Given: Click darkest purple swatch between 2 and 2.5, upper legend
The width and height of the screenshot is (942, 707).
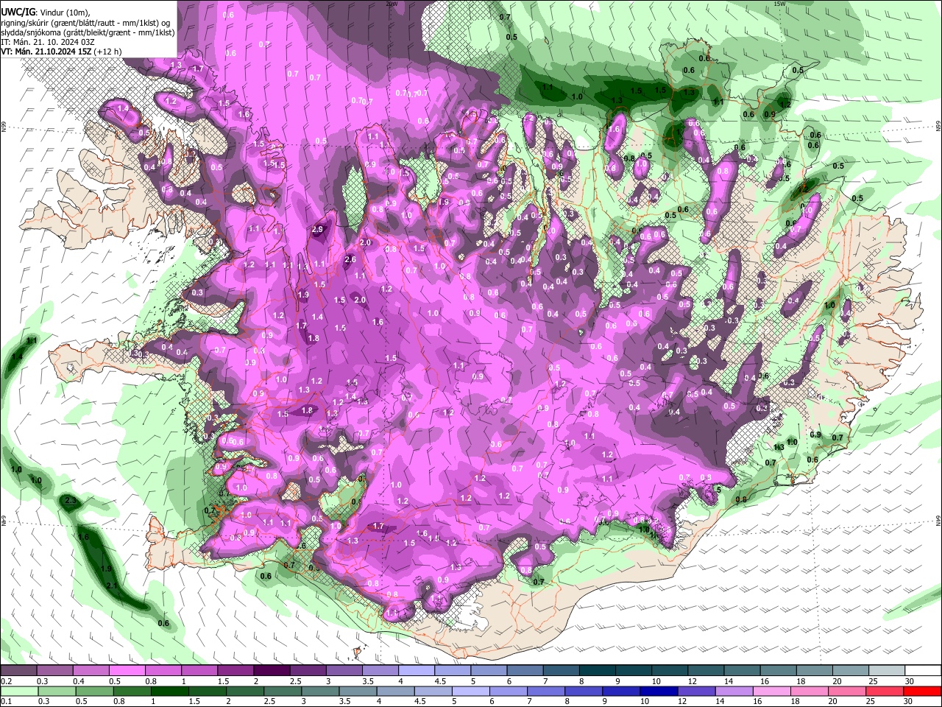Looking at the screenshot, I should point(271,671).
